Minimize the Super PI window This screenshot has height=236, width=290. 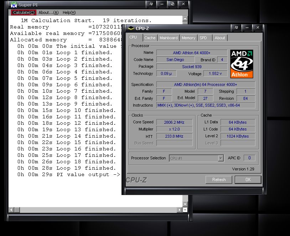(162, 4)
